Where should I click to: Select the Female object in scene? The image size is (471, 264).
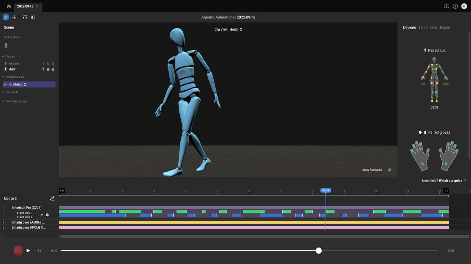tap(13, 64)
